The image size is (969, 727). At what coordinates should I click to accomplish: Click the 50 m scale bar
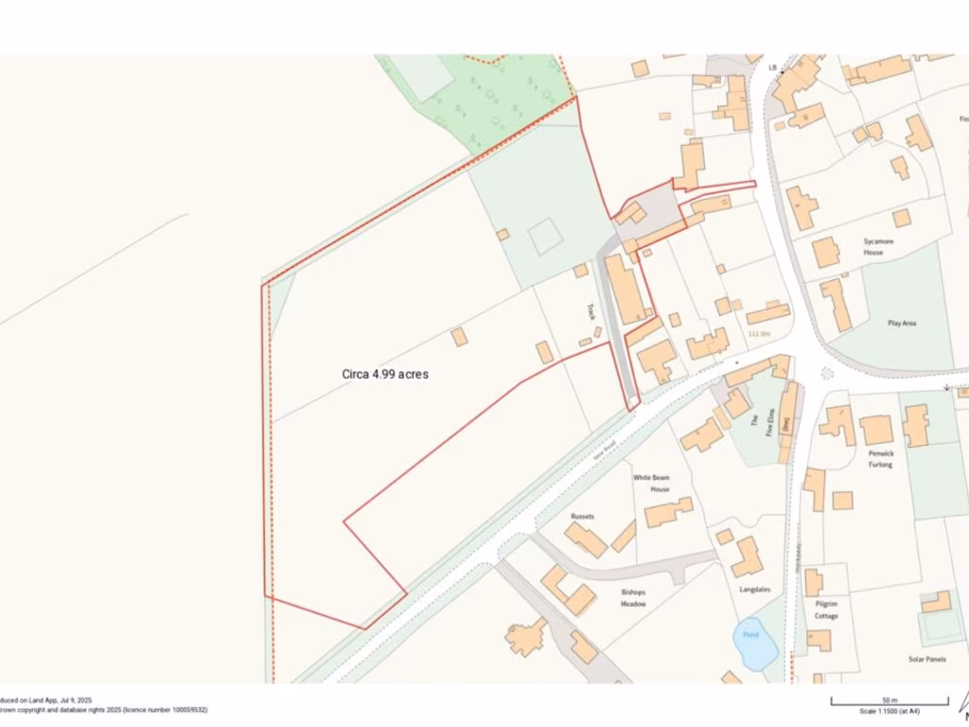(x=890, y=700)
